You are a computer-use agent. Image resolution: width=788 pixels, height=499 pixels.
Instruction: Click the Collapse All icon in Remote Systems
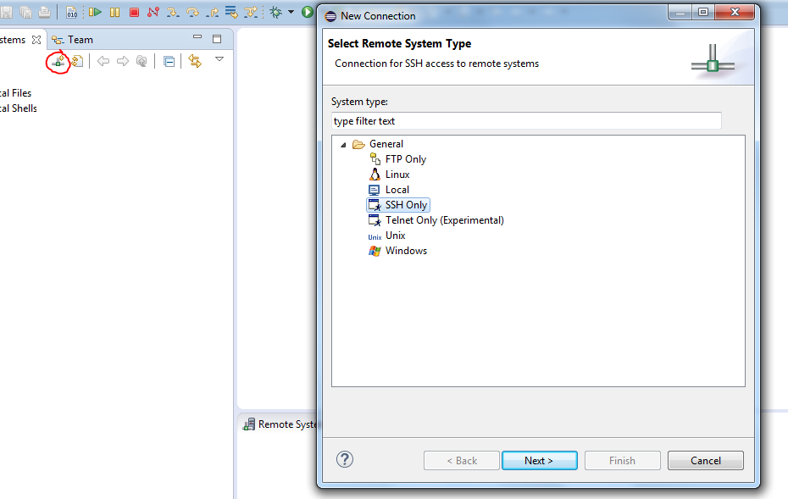169,61
